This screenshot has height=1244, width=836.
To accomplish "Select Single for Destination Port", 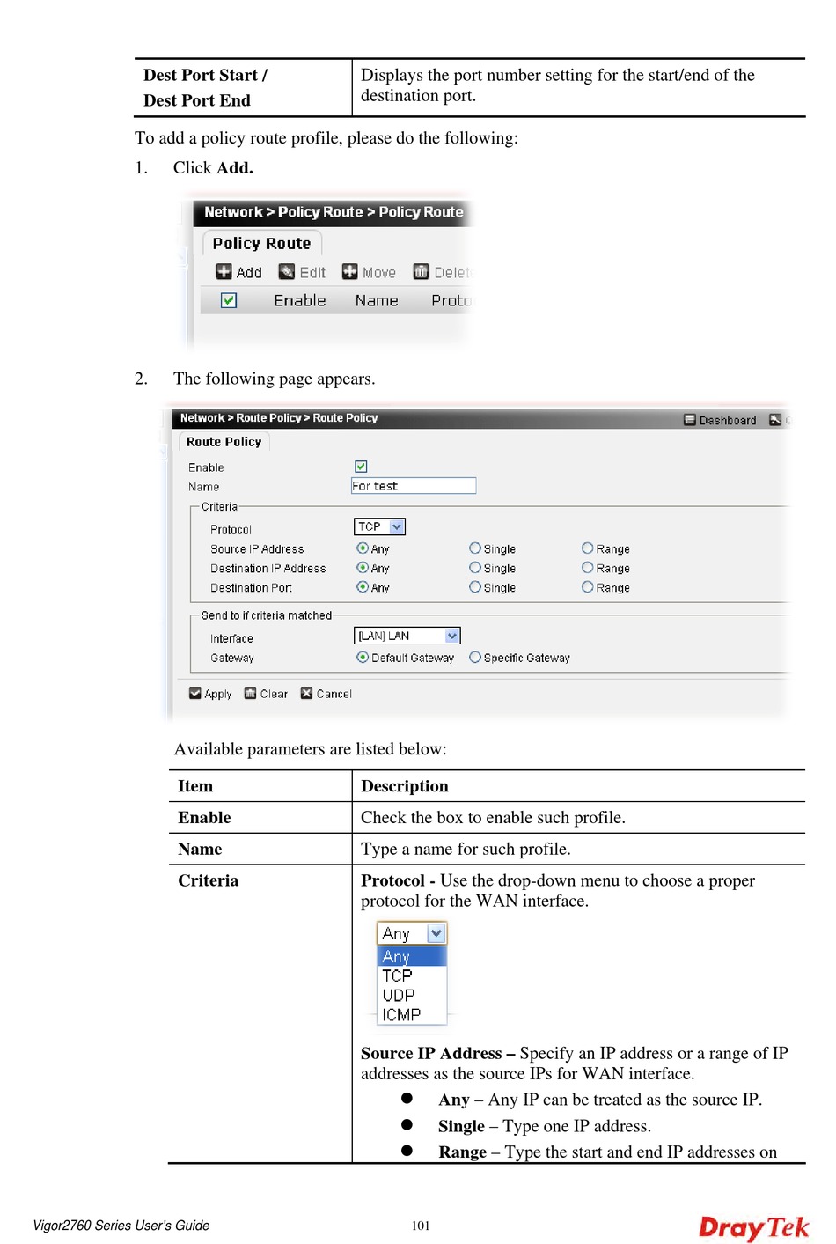I will click(475, 587).
